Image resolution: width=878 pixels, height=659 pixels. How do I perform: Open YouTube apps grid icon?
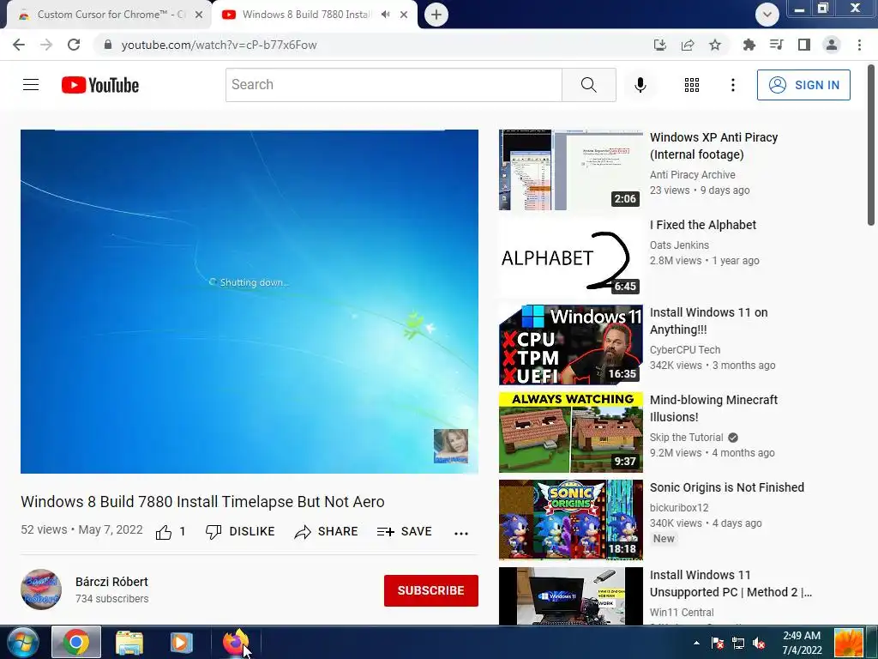click(x=692, y=85)
